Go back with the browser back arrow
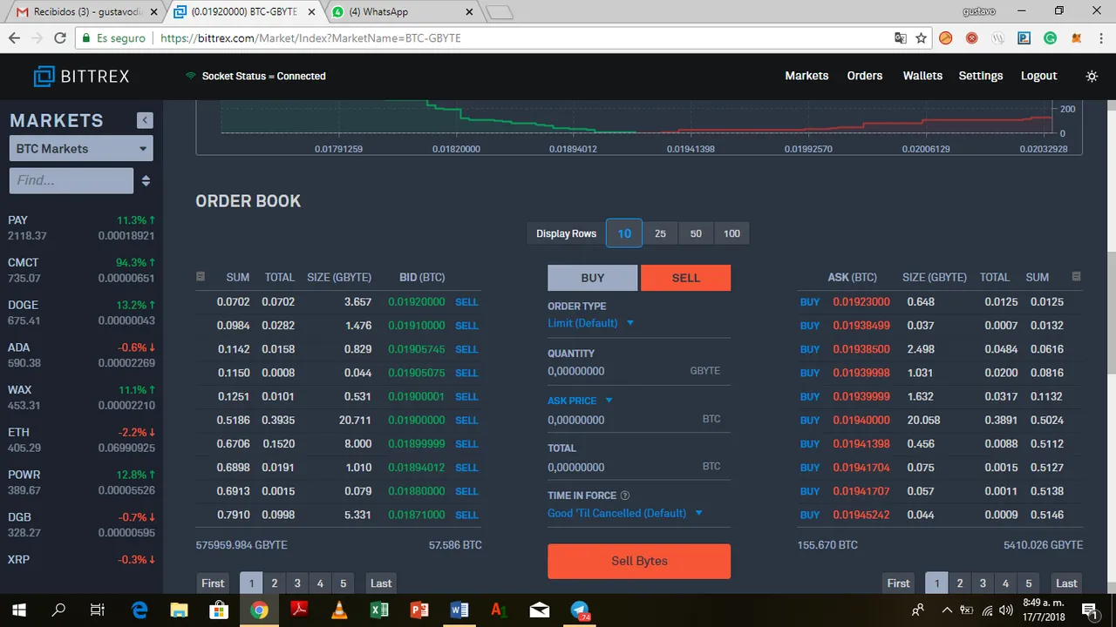The image size is (1116, 627). pos(14,38)
